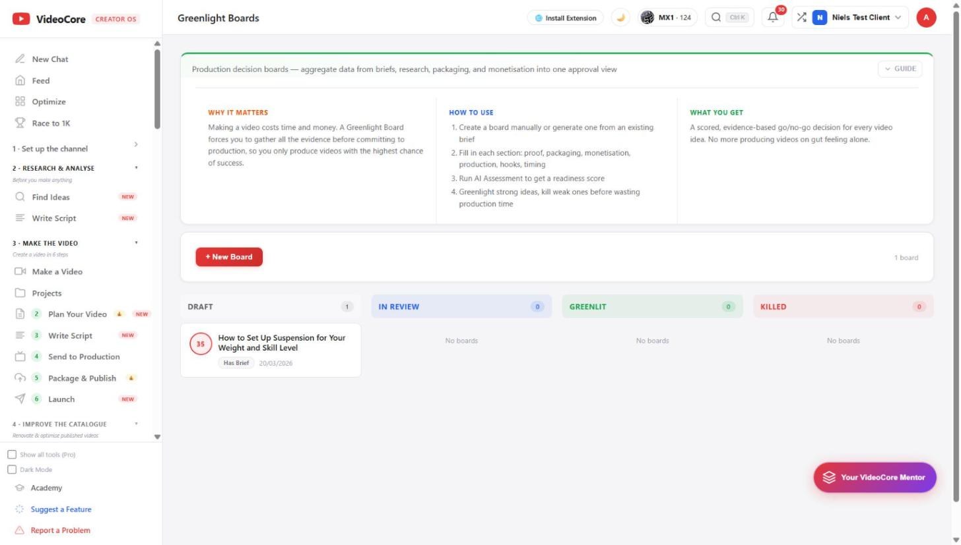Click the Report a Problem warning icon
The height and width of the screenshot is (545, 961).
point(19,530)
